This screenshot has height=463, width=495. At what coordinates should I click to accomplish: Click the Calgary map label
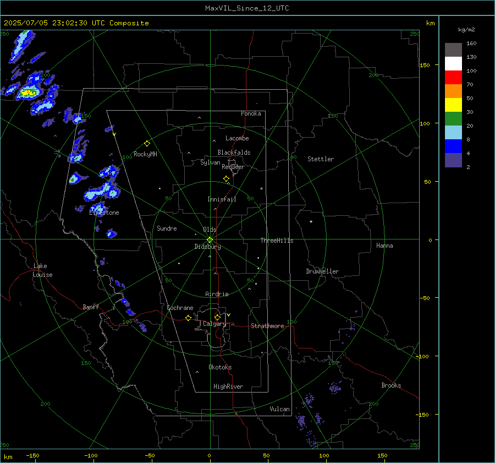coord(215,324)
